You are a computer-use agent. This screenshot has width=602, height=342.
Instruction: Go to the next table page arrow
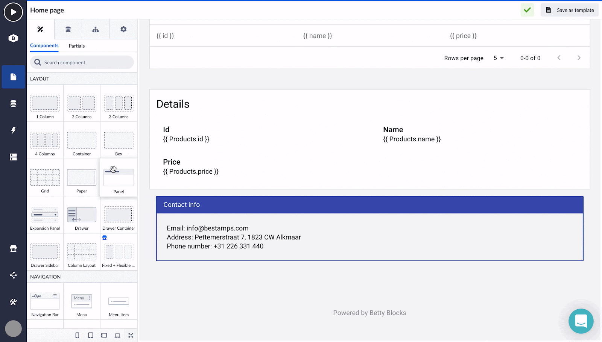tap(579, 58)
